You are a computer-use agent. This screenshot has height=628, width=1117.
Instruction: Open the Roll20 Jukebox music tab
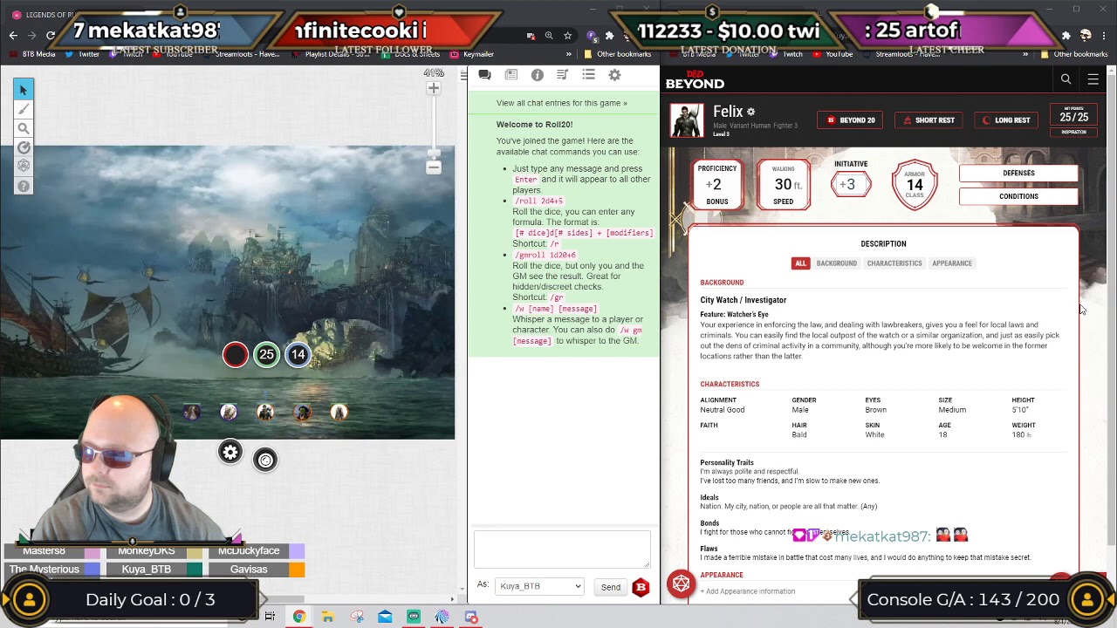563,75
